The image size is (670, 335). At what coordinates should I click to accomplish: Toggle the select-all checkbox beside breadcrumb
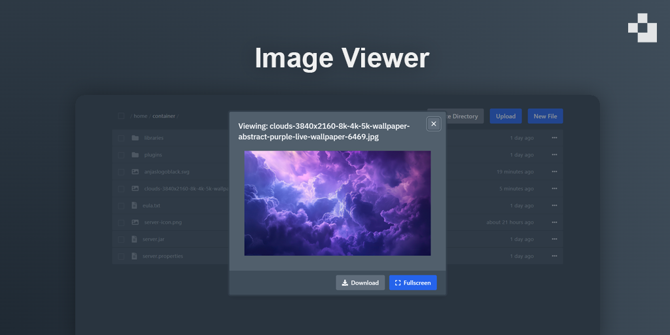click(x=121, y=116)
